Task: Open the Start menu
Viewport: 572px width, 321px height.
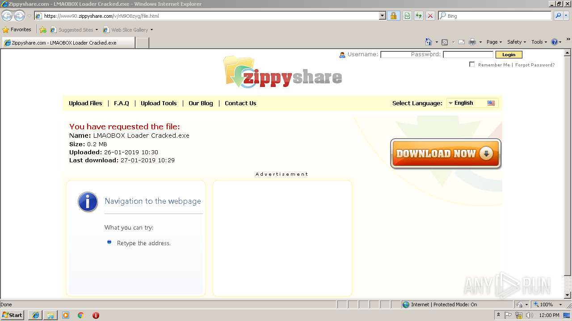Action: click(13, 315)
